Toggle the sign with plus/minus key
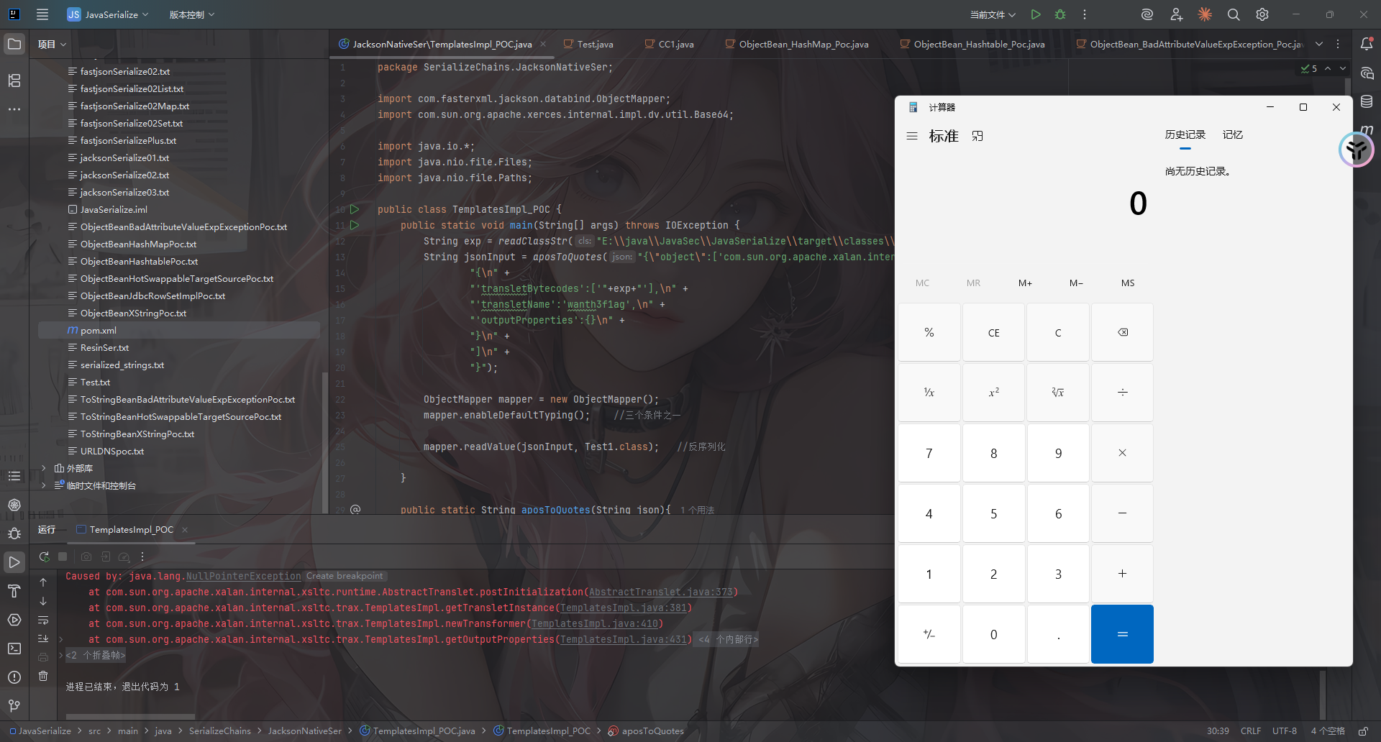The height and width of the screenshot is (742, 1381). [929, 634]
